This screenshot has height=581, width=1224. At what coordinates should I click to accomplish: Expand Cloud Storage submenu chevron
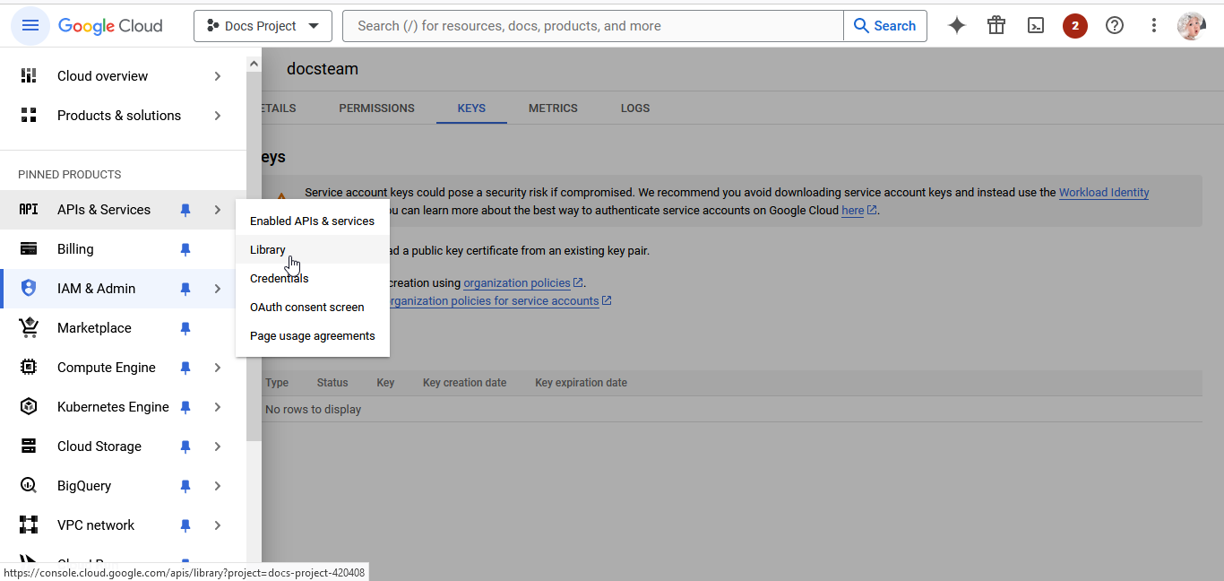[218, 447]
